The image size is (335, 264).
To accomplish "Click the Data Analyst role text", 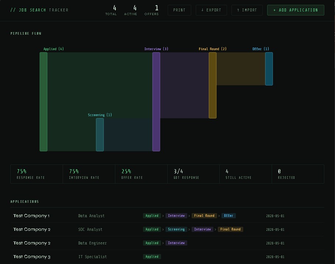I will pyautogui.click(x=91, y=216).
